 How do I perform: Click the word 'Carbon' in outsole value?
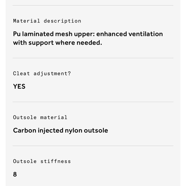click(25, 131)
